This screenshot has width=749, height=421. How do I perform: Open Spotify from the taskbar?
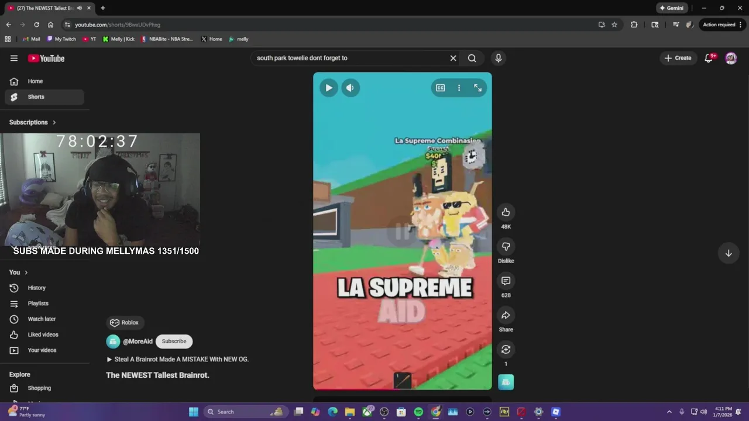click(418, 412)
